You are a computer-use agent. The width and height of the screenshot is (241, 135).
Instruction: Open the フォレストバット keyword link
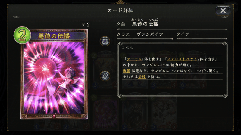coord(182,59)
